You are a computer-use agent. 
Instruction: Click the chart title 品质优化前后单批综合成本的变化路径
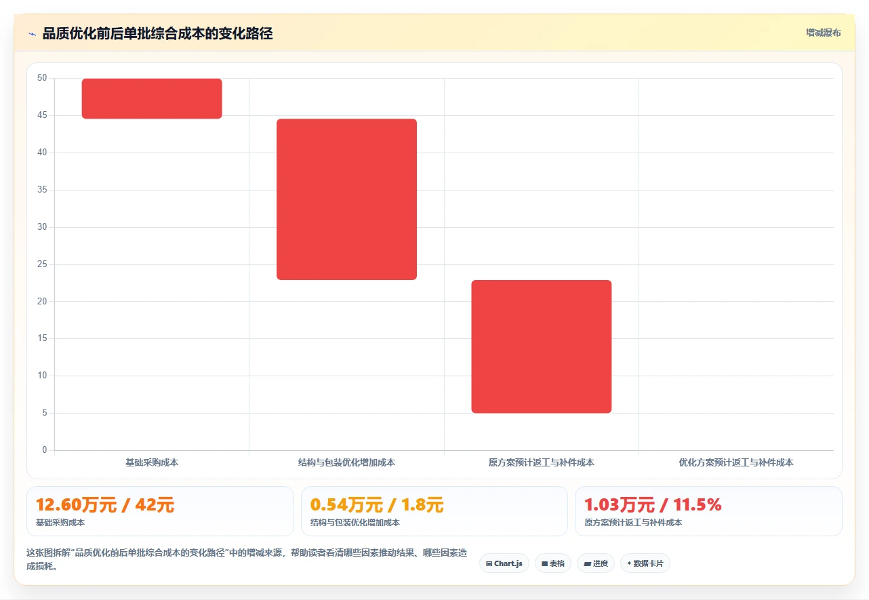157,33
